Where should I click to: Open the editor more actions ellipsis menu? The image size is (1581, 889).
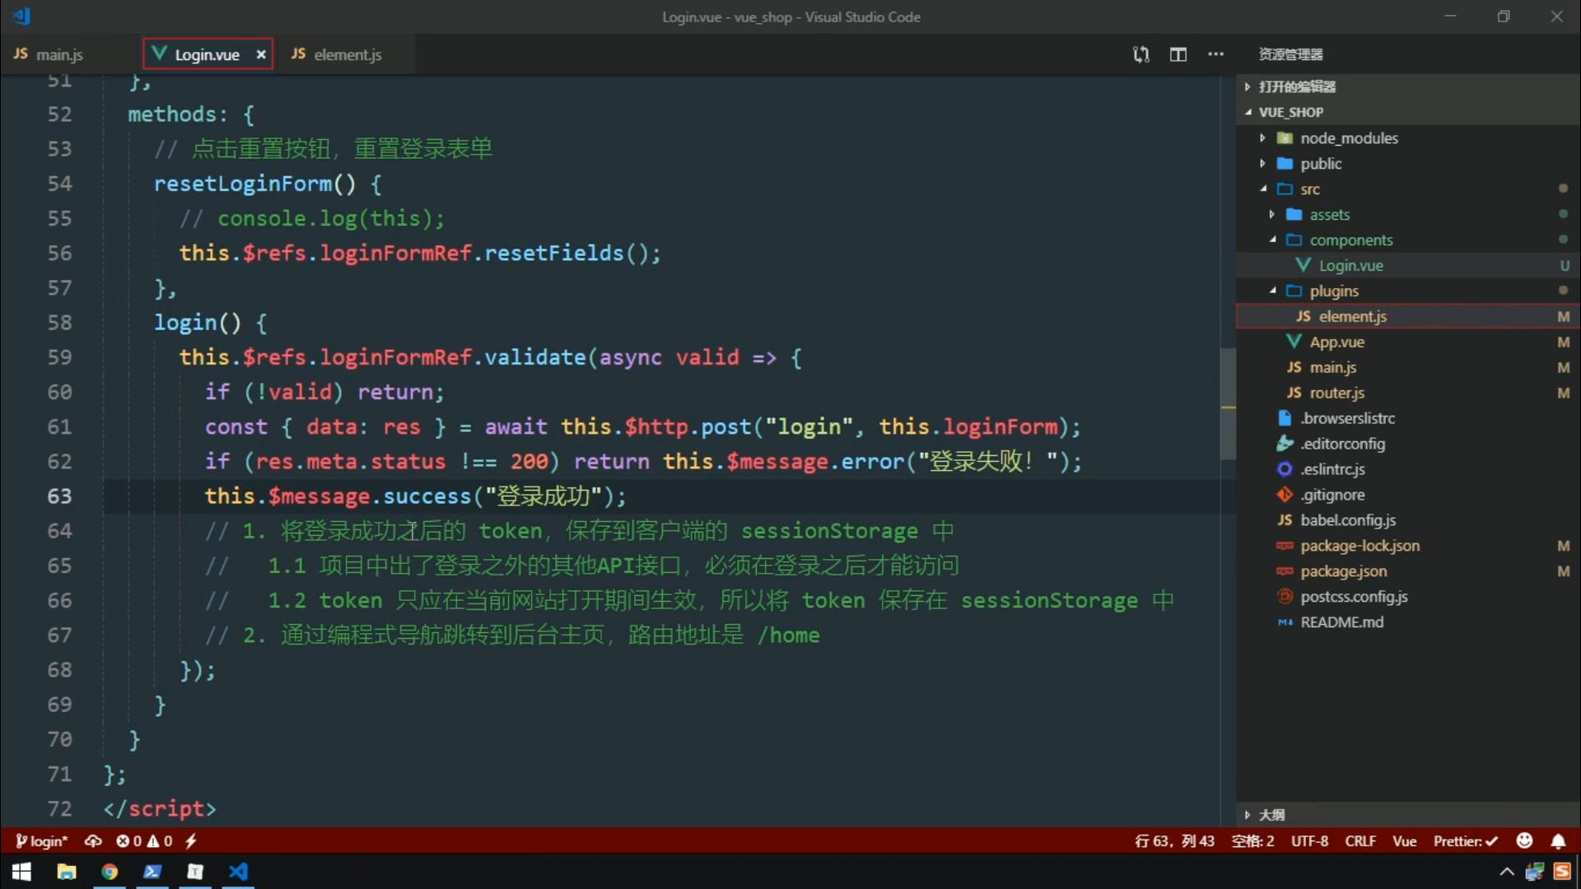point(1216,54)
